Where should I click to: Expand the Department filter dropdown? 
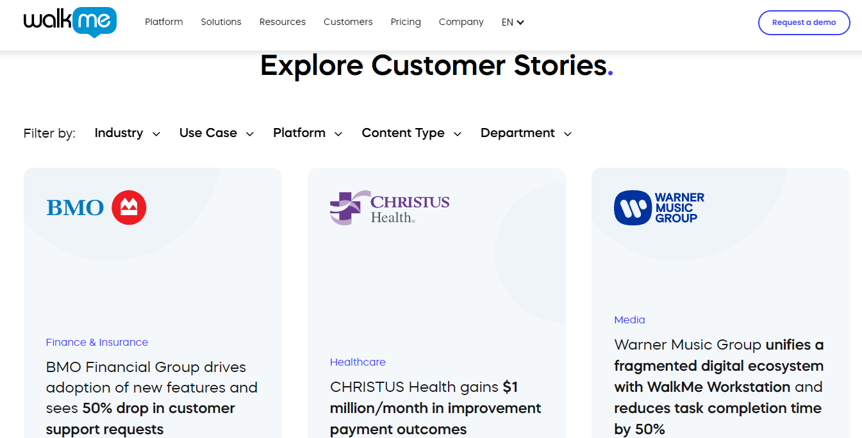(x=526, y=133)
